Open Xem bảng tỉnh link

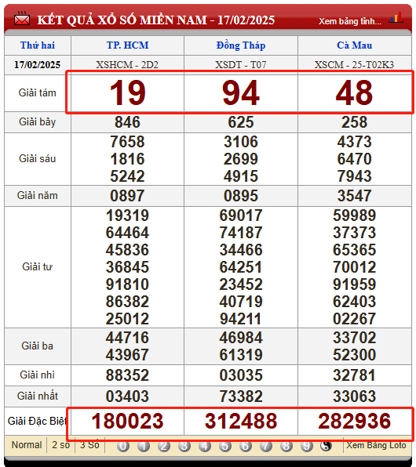pos(350,21)
